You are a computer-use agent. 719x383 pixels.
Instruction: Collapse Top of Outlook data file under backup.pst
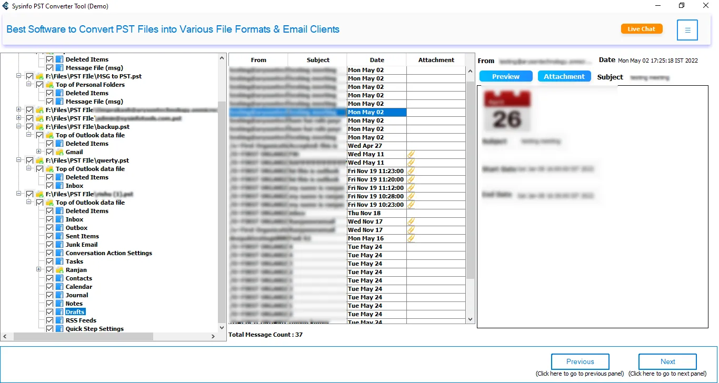(29, 135)
